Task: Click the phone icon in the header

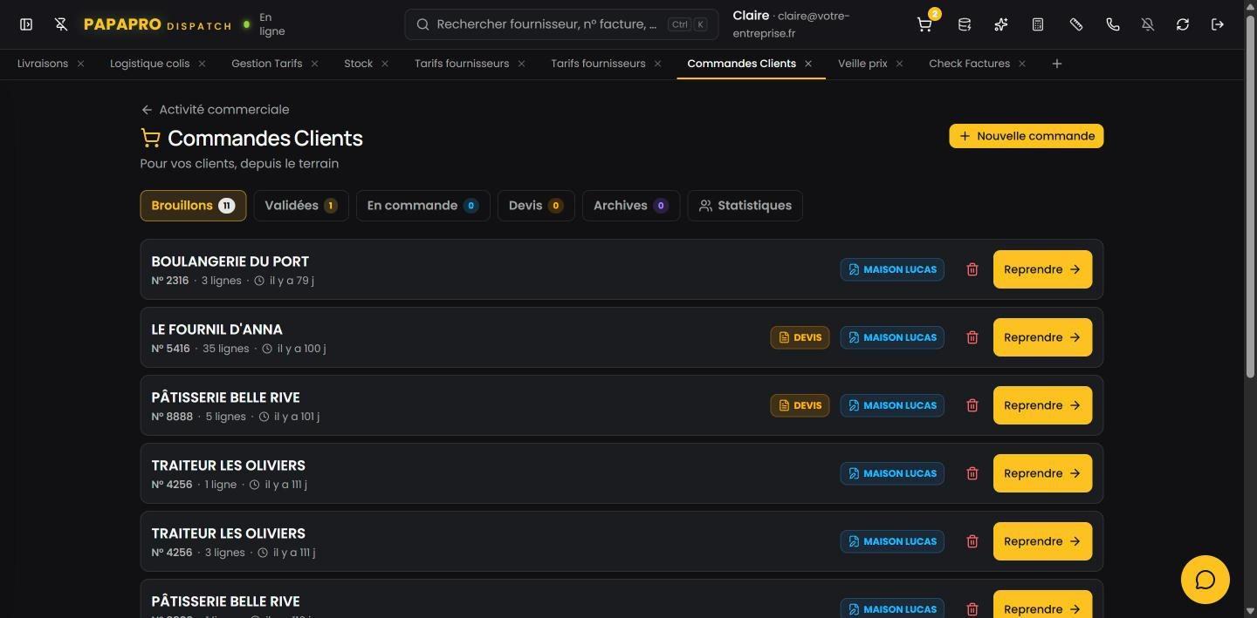Action: click(1113, 24)
